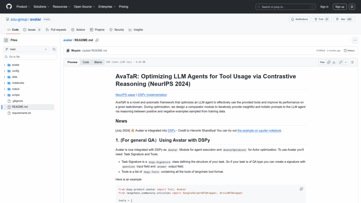Image resolution: width=361 pixels, height=203 pixels.
Task: Open the NeurIPS paper link
Action: (125, 95)
